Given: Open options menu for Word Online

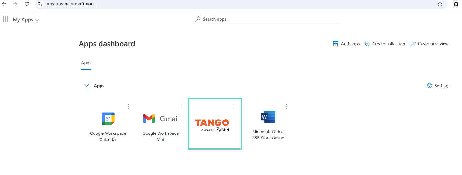Looking at the screenshot, I should tap(287, 106).
